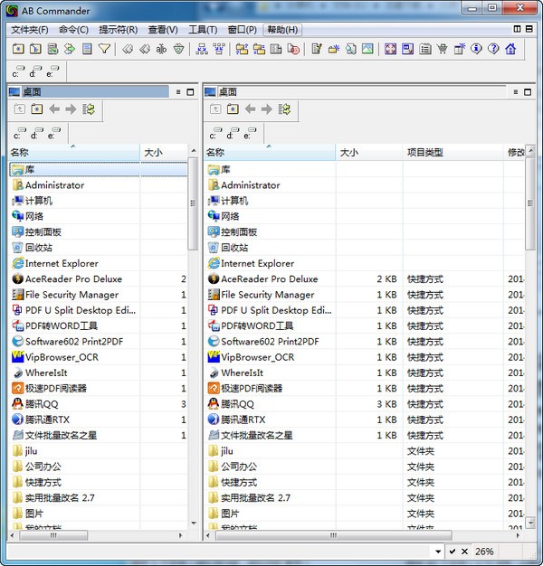Click the landscape picture toolbar icon
Image resolution: width=543 pixels, height=566 pixels.
click(367, 48)
